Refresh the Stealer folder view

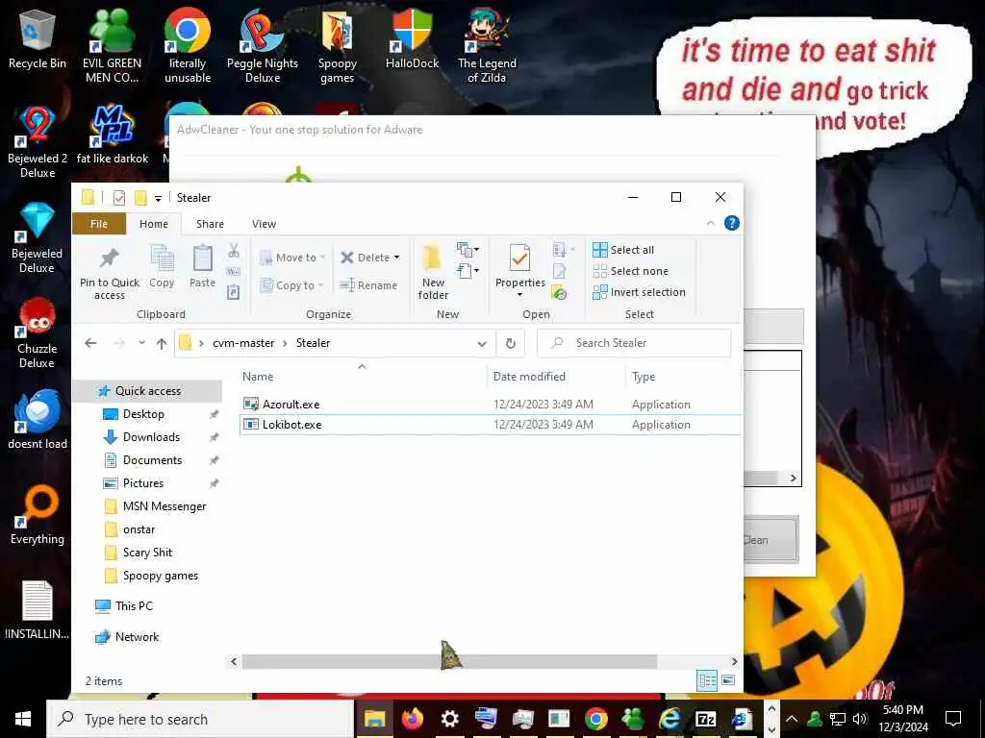pos(511,343)
